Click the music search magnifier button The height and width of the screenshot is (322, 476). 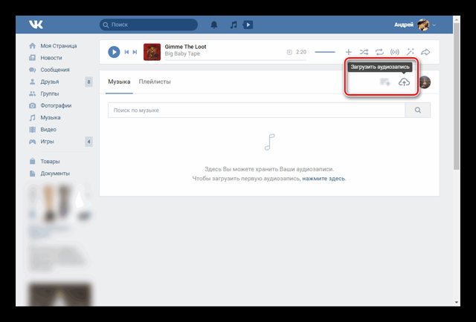(418, 111)
